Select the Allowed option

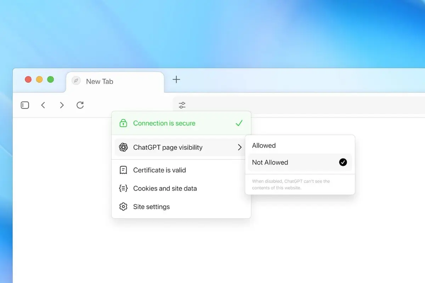(263, 145)
